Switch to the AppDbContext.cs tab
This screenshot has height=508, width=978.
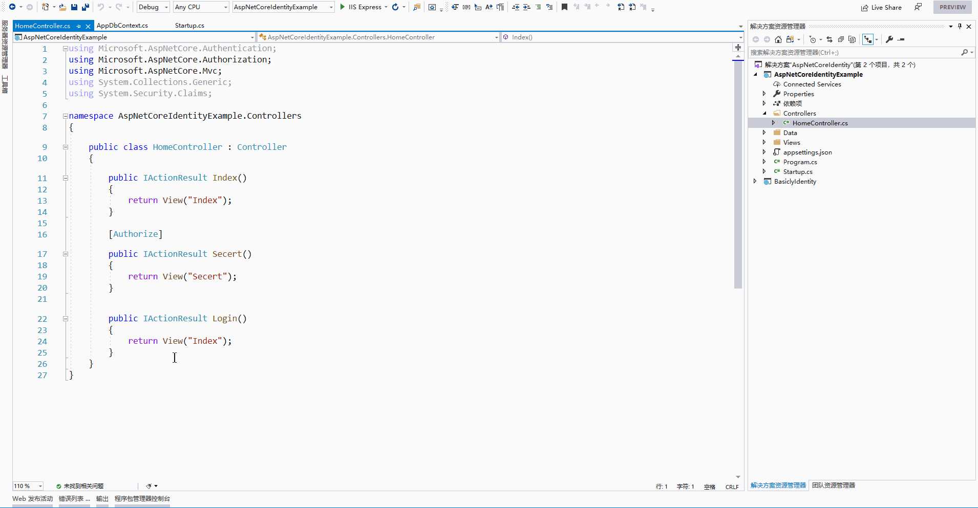point(122,26)
